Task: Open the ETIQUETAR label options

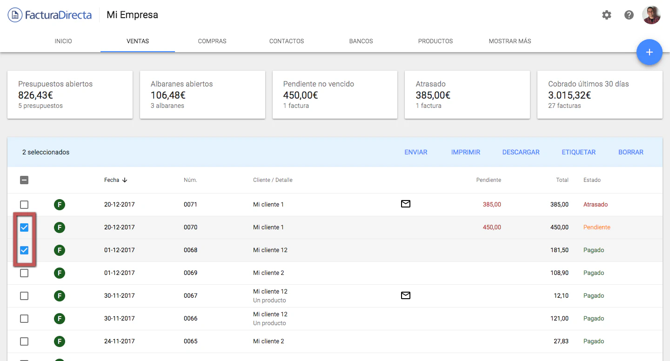Action: (578, 152)
